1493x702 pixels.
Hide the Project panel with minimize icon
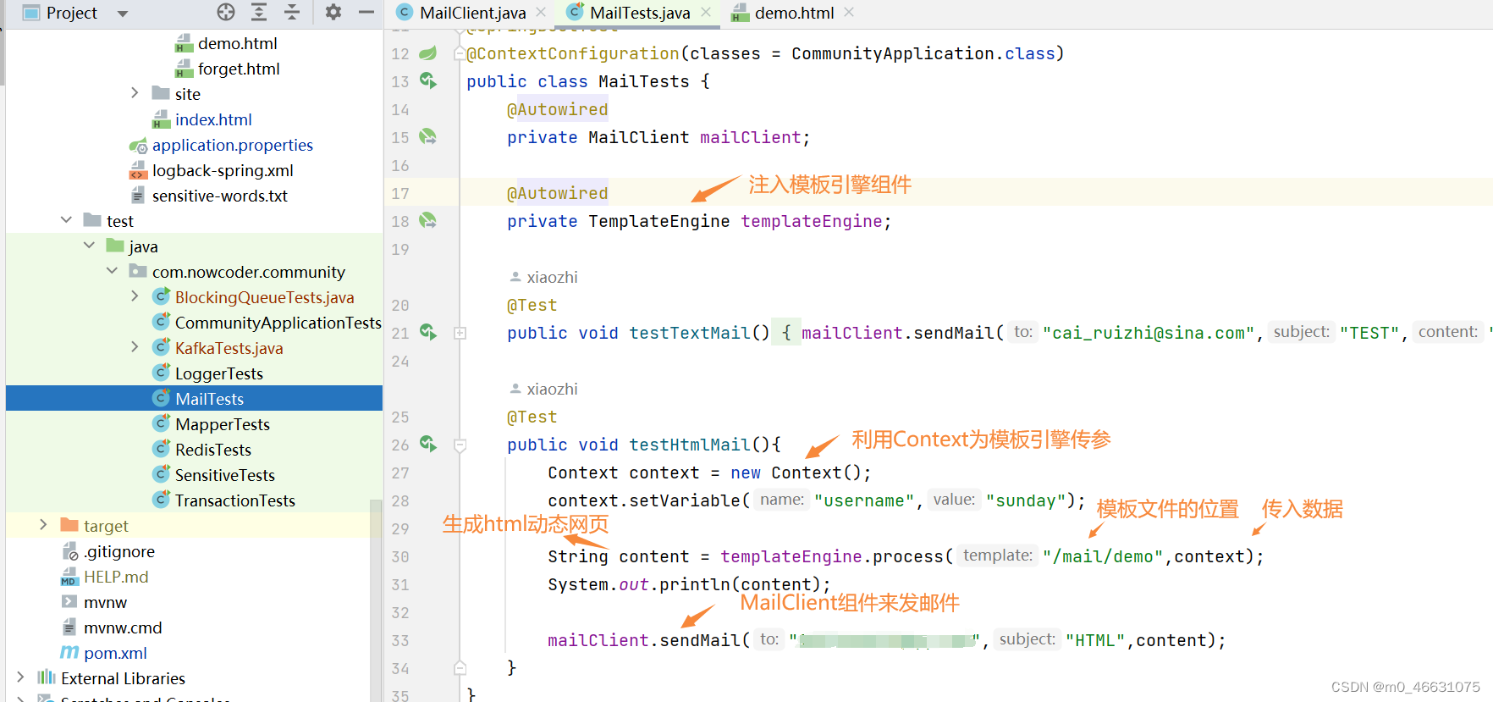366,12
